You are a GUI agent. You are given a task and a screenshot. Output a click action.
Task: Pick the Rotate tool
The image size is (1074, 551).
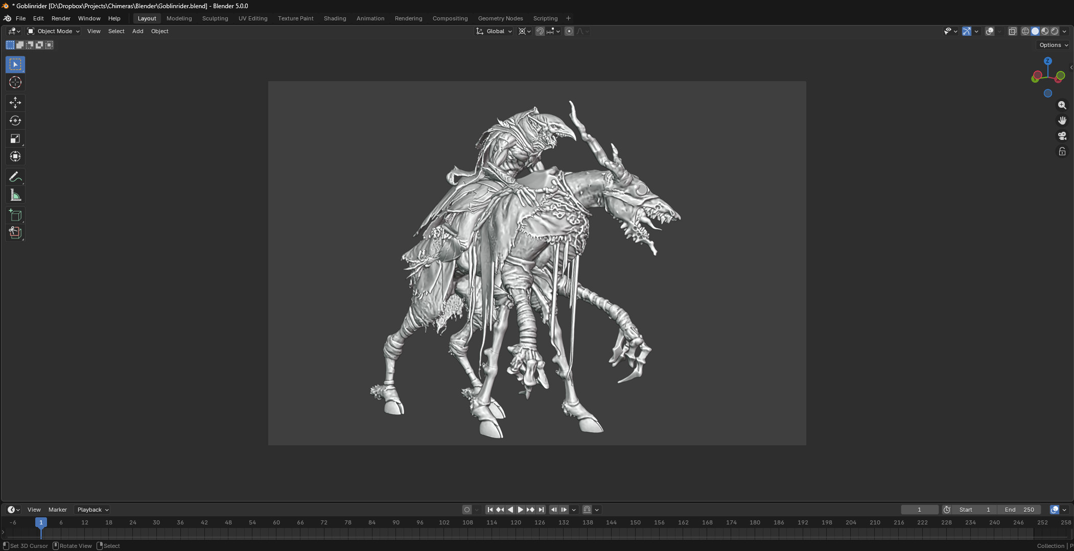click(15, 121)
